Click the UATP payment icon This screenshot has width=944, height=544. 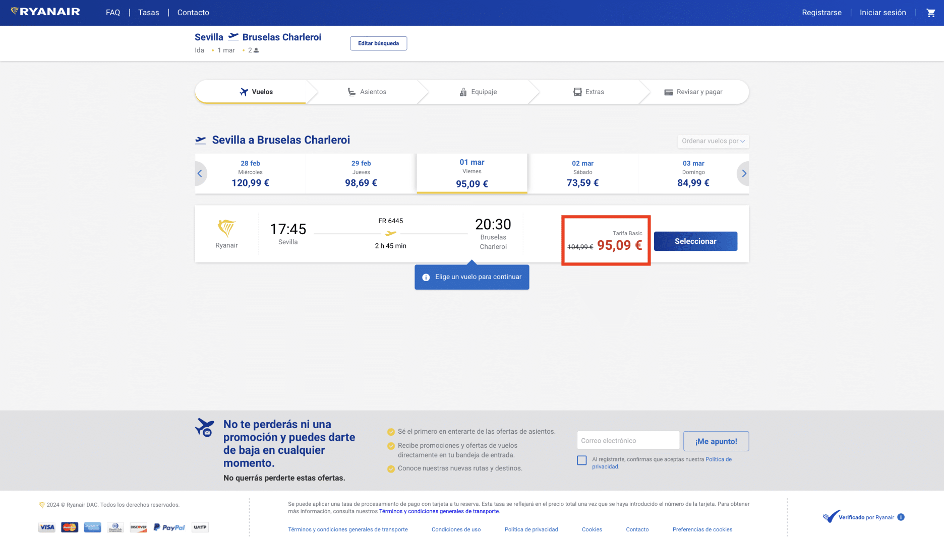click(200, 527)
